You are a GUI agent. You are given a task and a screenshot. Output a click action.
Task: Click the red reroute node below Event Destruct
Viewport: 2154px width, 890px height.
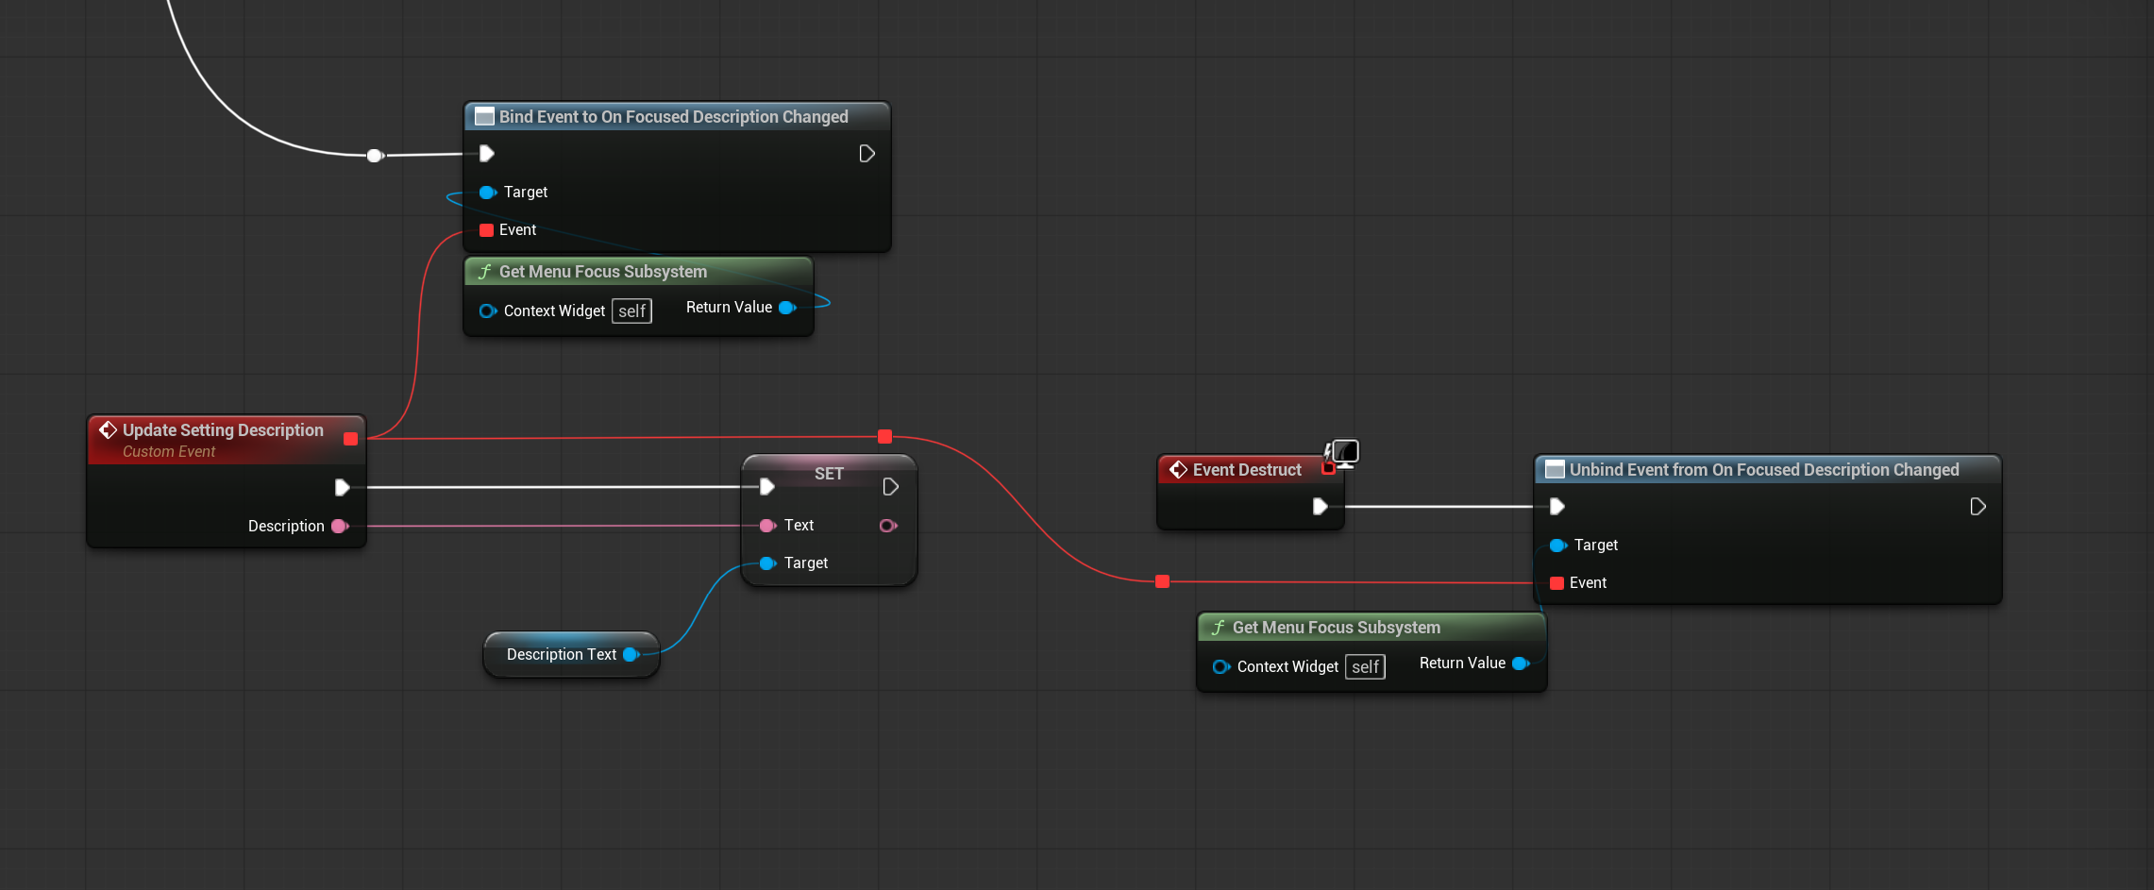(1163, 581)
